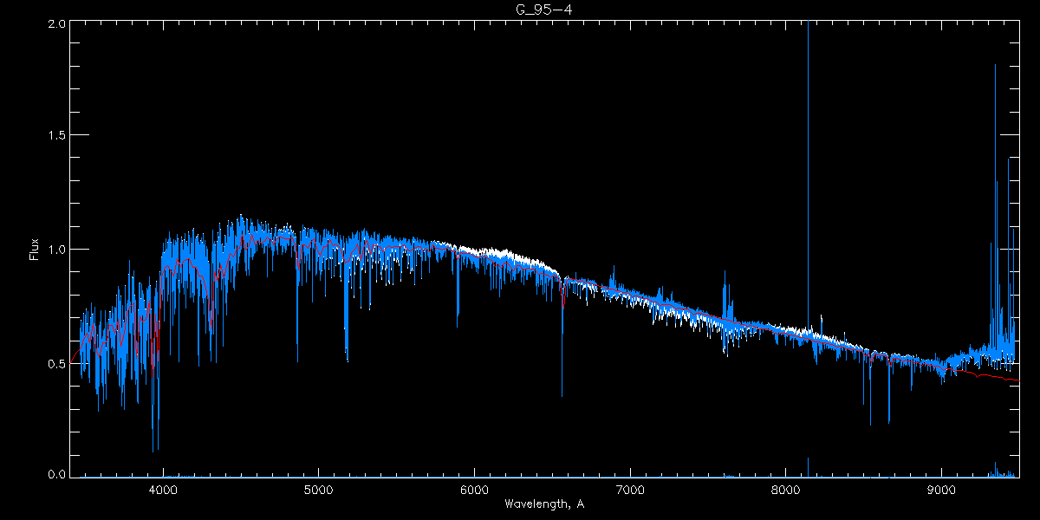Click the 8000 wavelength tick label
1040x520 pixels.
[x=786, y=489]
